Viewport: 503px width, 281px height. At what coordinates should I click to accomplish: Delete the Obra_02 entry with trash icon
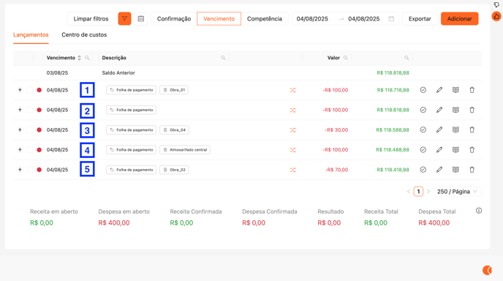(x=472, y=170)
